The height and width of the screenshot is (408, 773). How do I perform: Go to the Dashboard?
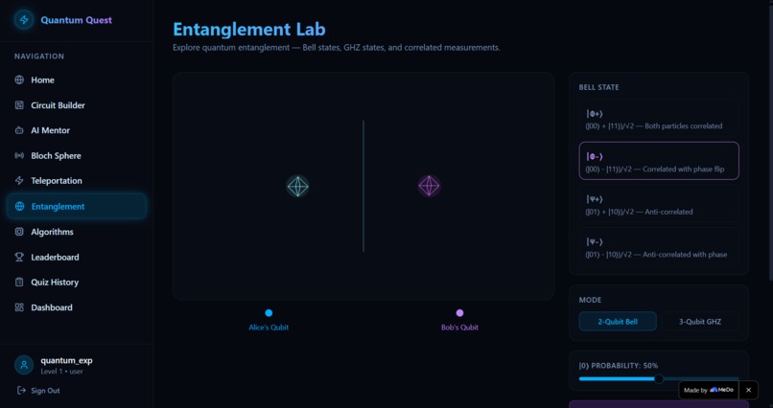click(x=77, y=307)
